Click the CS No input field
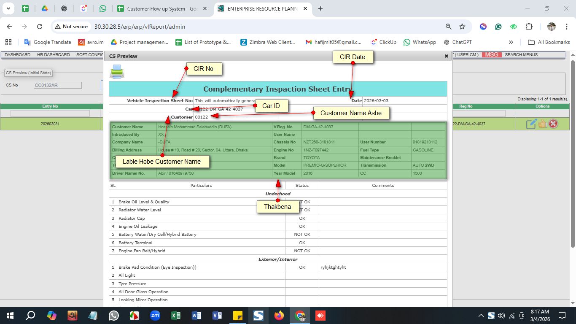 pyautogui.click(x=57, y=85)
